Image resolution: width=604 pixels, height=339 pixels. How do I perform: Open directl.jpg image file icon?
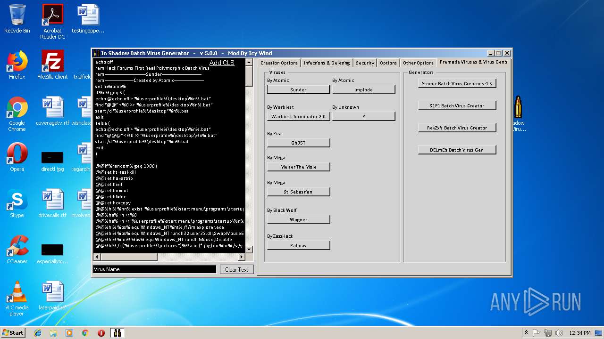point(52,160)
